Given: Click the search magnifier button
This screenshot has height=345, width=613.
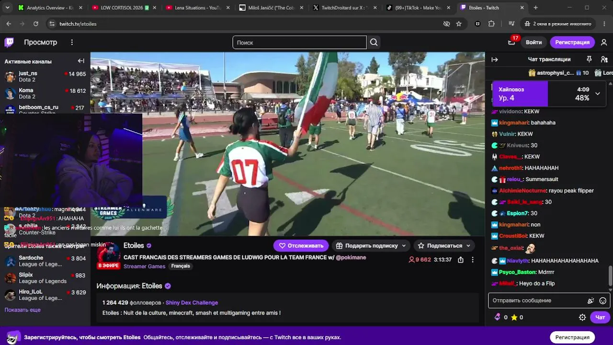Looking at the screenshot, I should (x=374, y=42).
